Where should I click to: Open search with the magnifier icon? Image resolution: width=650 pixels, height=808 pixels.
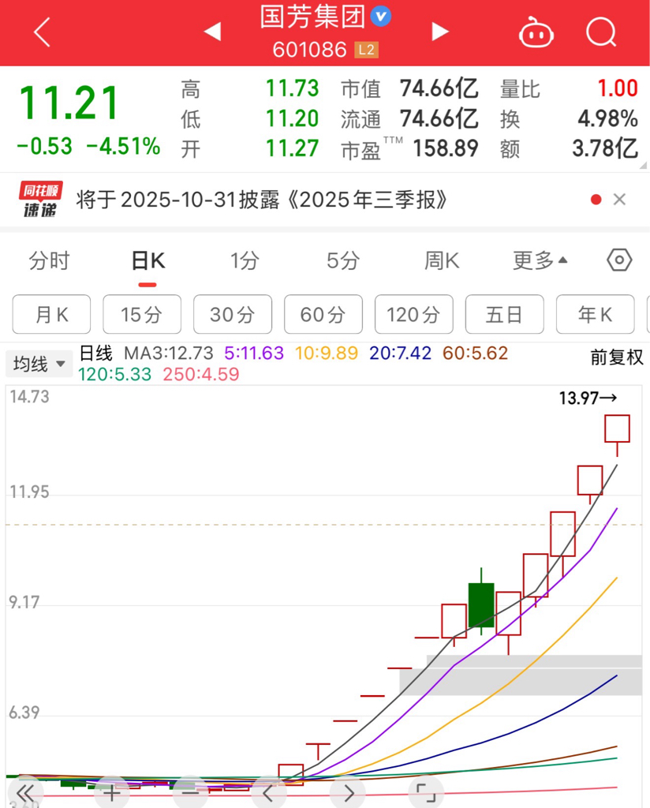click(601, 32)
